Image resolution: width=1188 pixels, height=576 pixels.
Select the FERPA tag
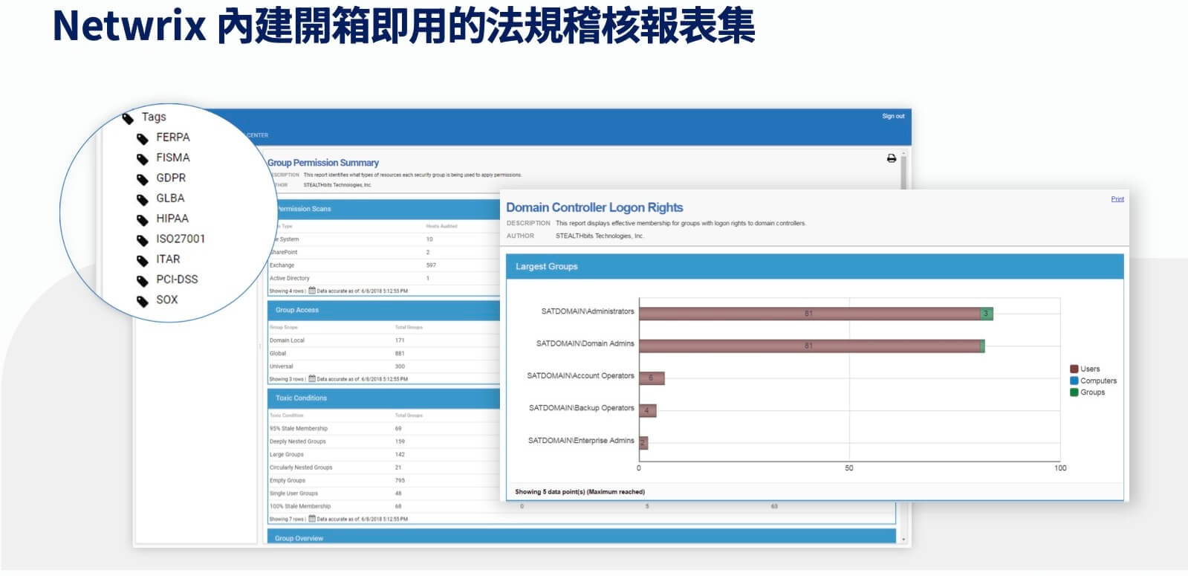click(x=172, y=137)
